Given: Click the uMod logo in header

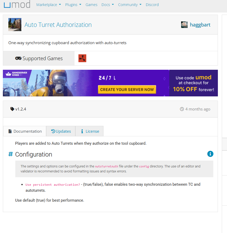Looking at the screenshot, I should pyautogui.click(x=17, y=4).
